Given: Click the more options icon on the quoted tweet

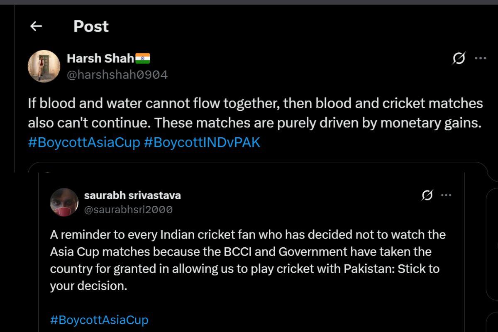Looking at the screenshot, I should coord(445,195).
